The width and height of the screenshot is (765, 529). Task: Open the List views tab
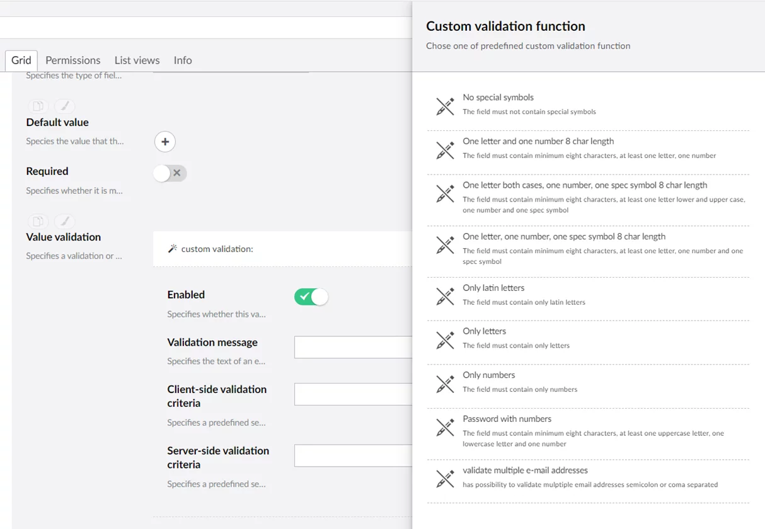click(137, 60)
